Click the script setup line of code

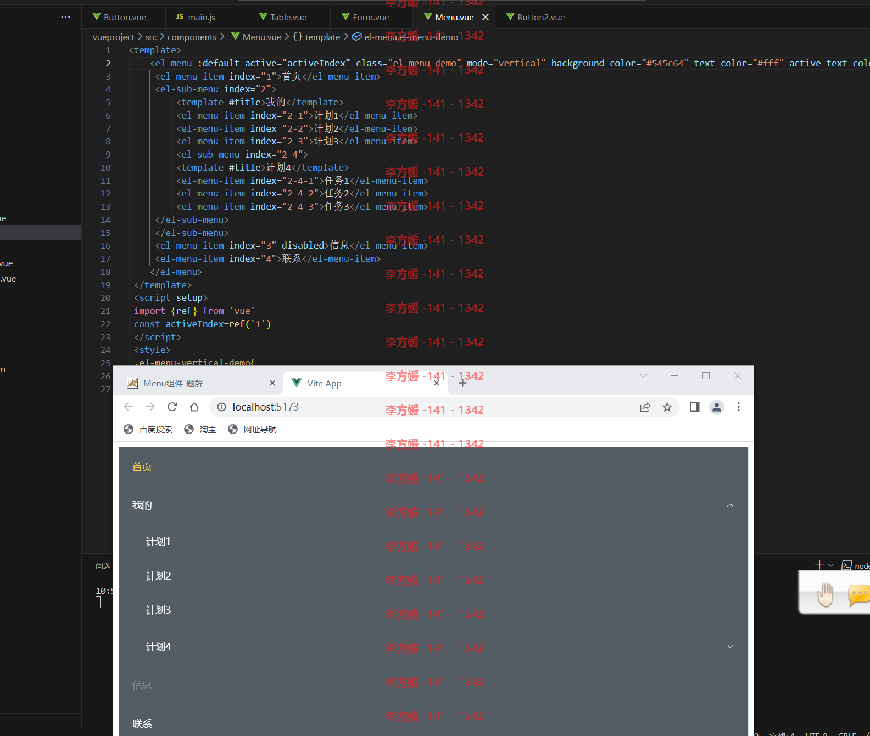[x=171, y=297]
